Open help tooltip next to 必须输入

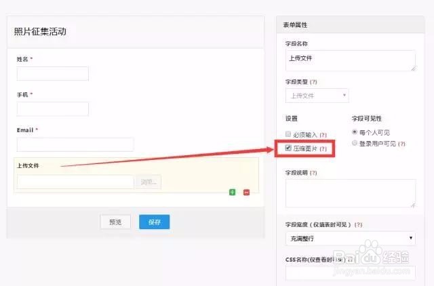323,135
